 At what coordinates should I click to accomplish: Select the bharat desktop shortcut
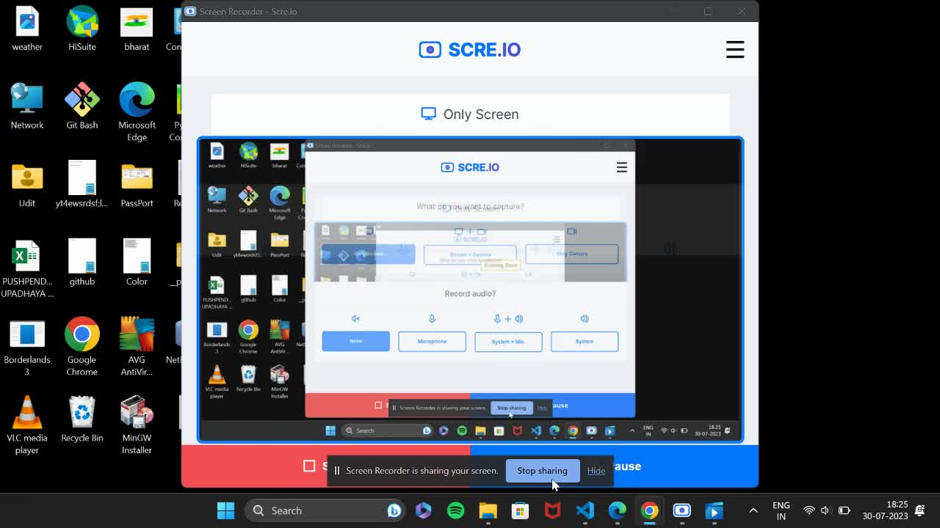(x=137, y=29)
